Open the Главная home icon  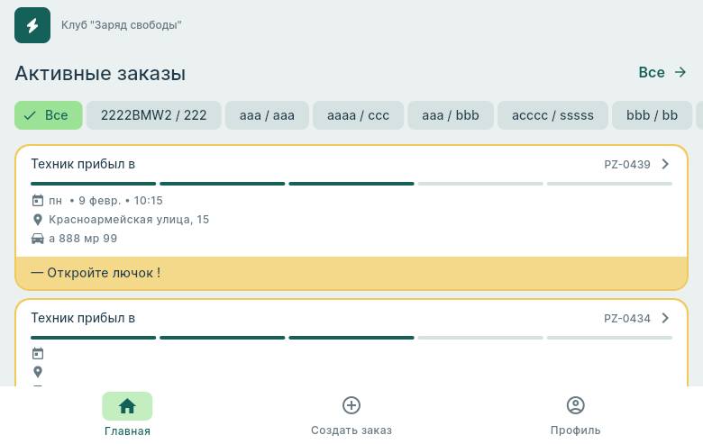[x=127, y=406]
